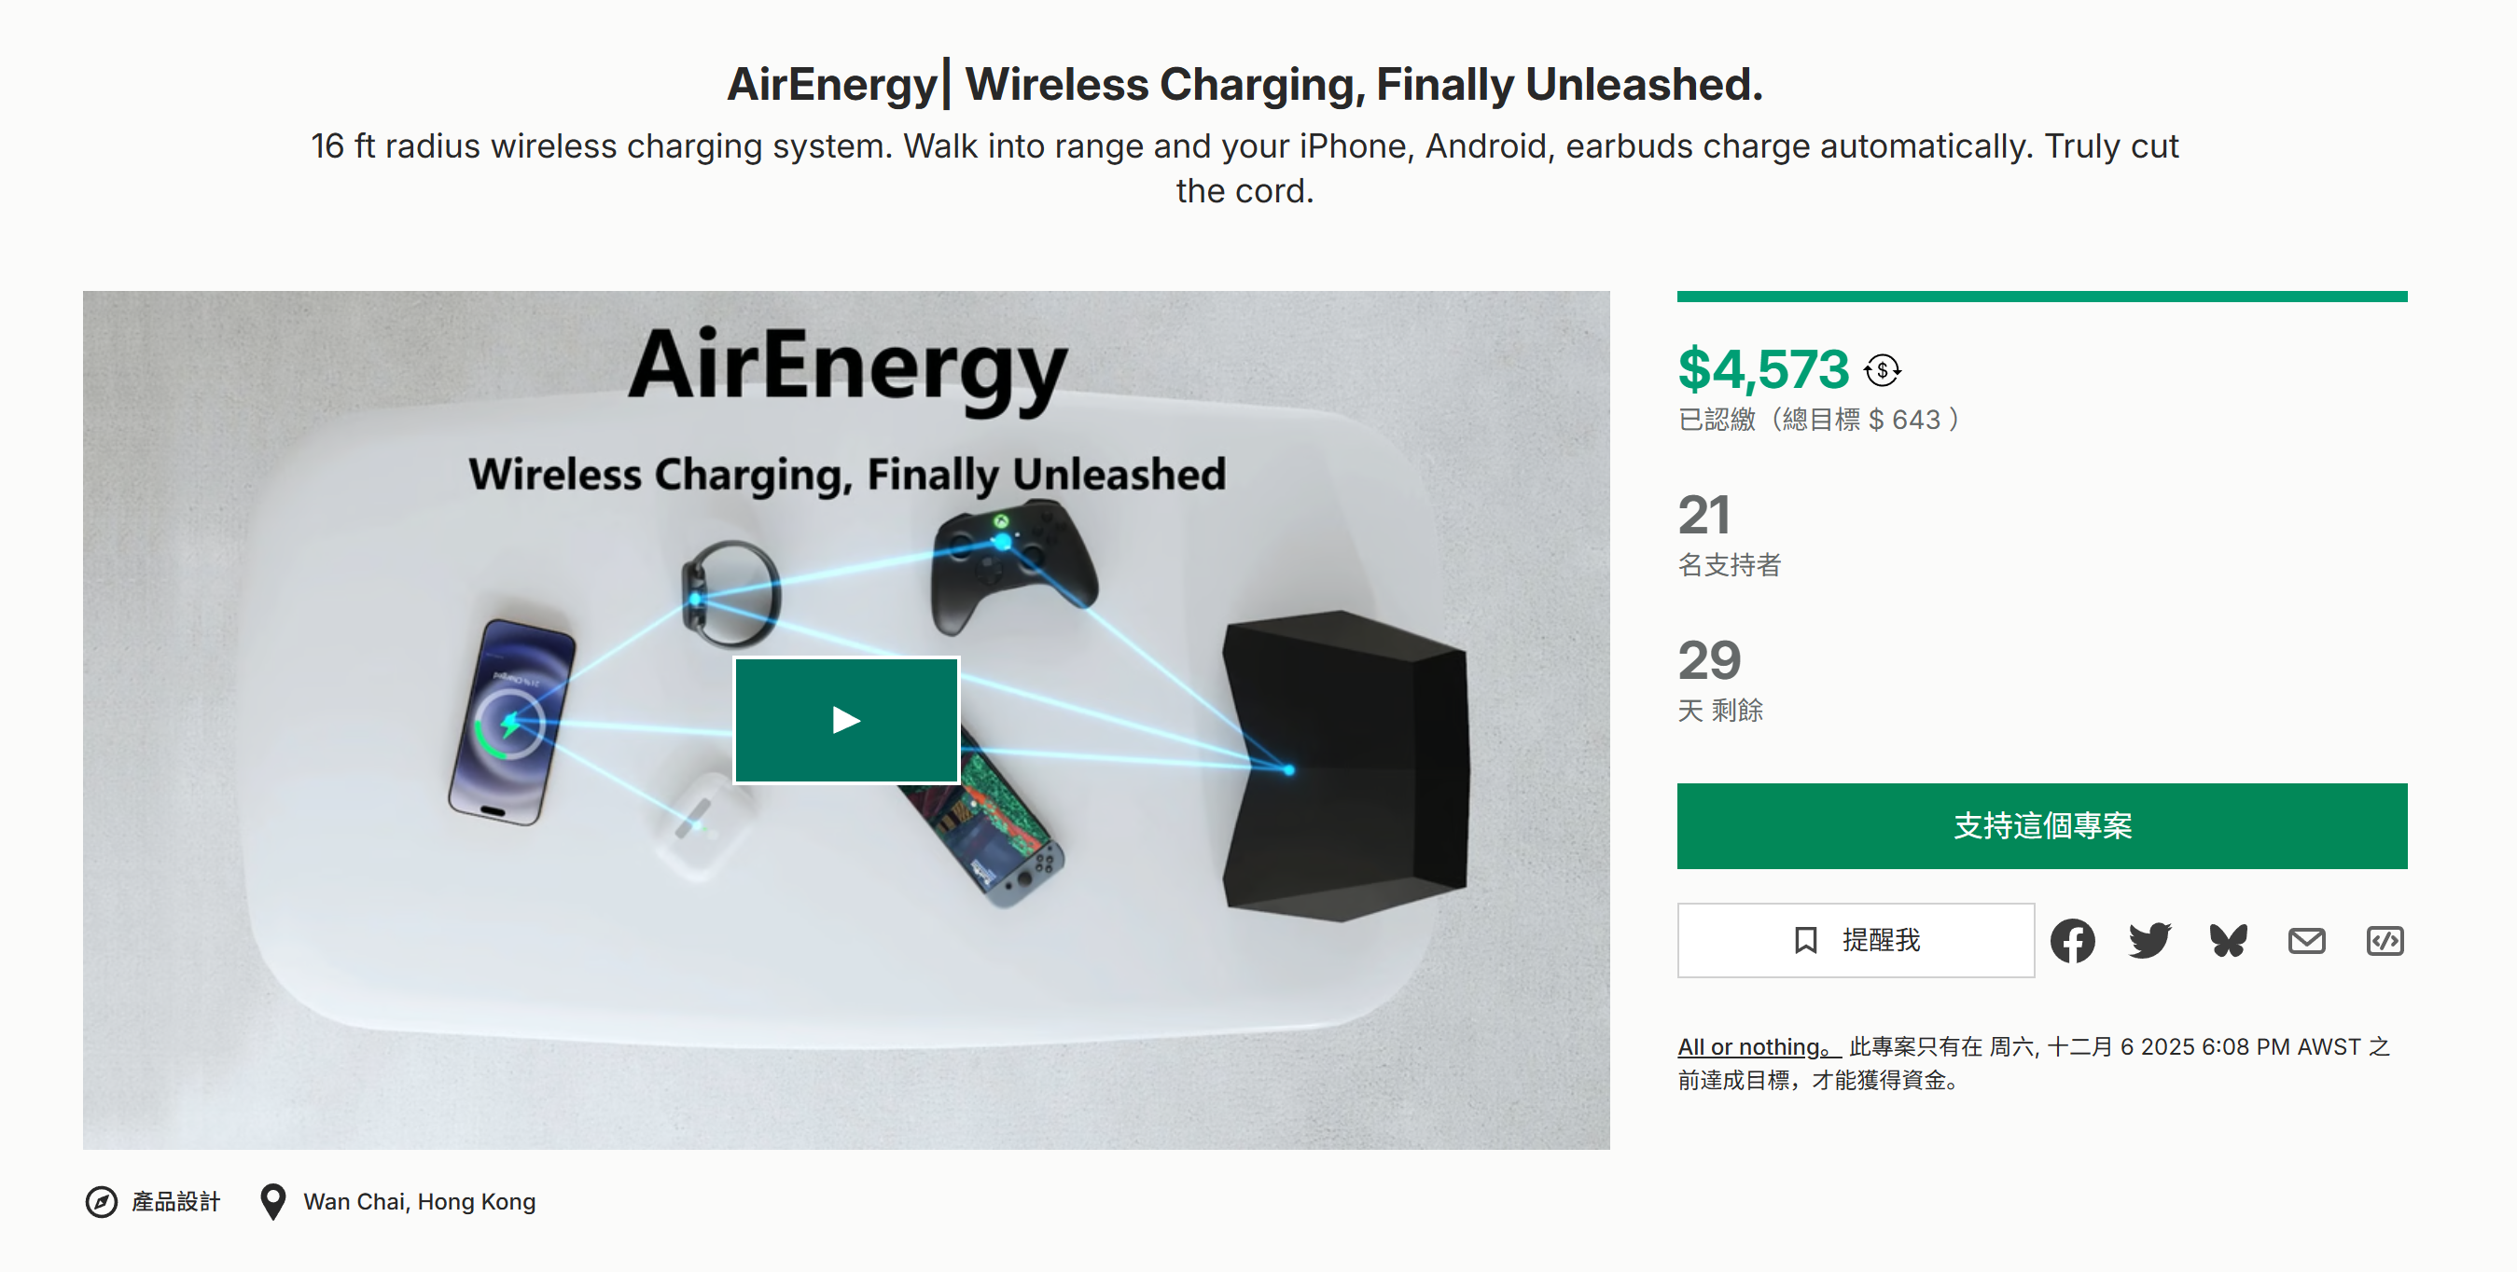The width and height of the screenshot is (2517, 1272).
Task: Click the $4,573 pledged amount
Action: (1762, 369)
